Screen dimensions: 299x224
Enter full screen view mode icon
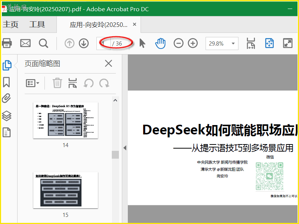(288, 43)
